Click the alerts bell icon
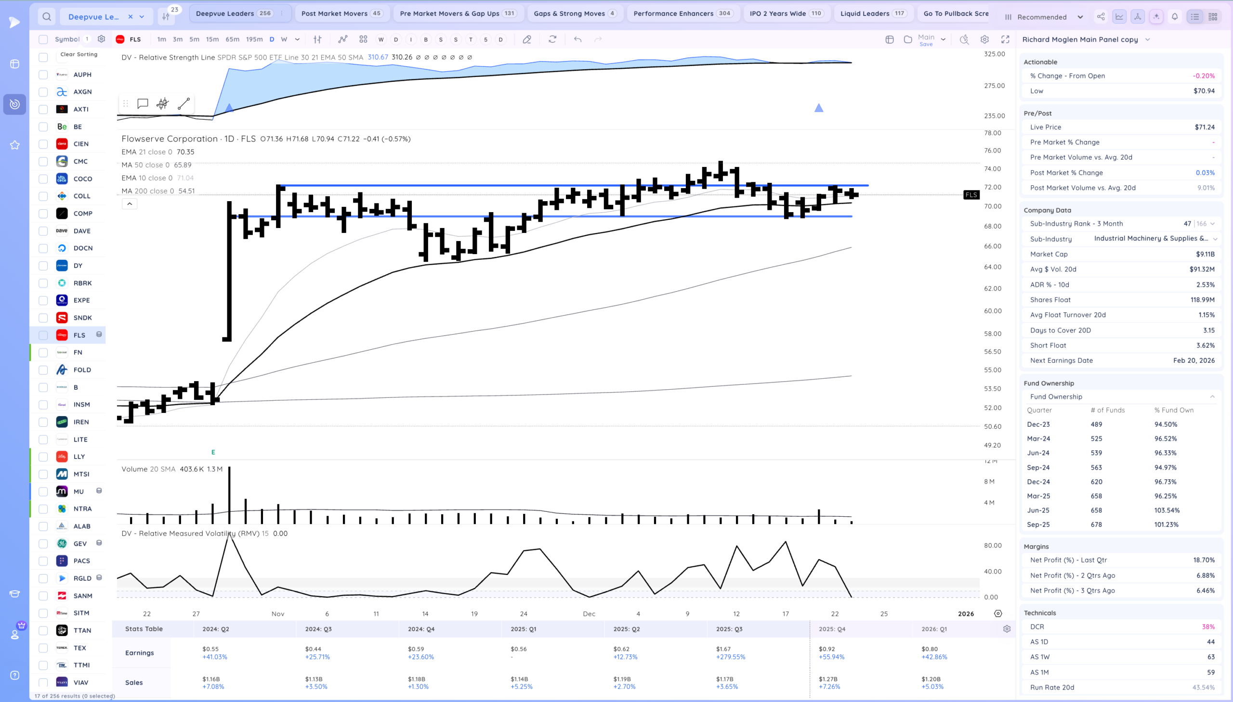Screen dimensions: 1233x702 pos(1175,17)
